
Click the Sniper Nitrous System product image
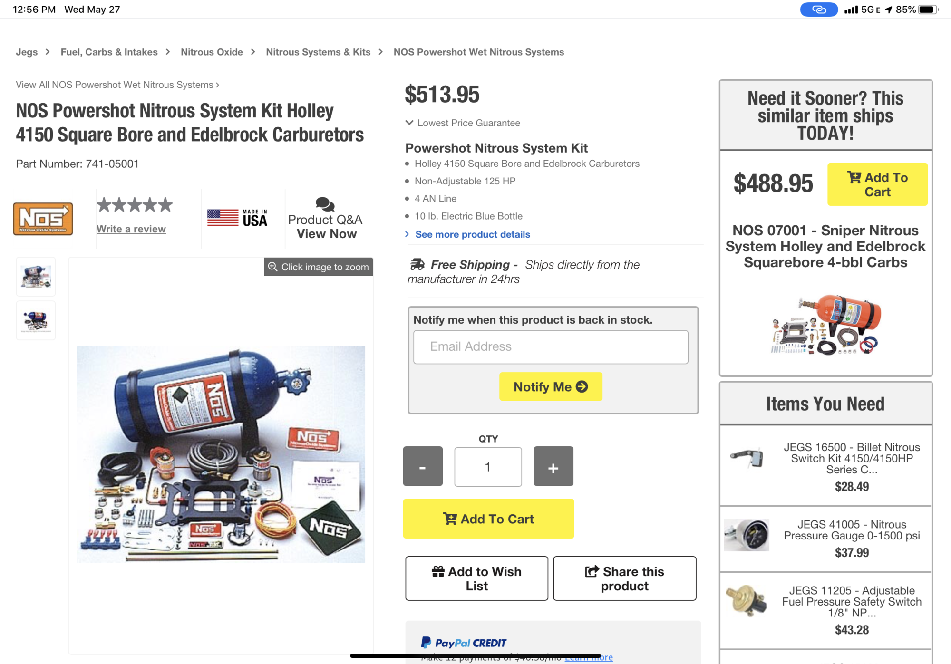pos(825,325)
